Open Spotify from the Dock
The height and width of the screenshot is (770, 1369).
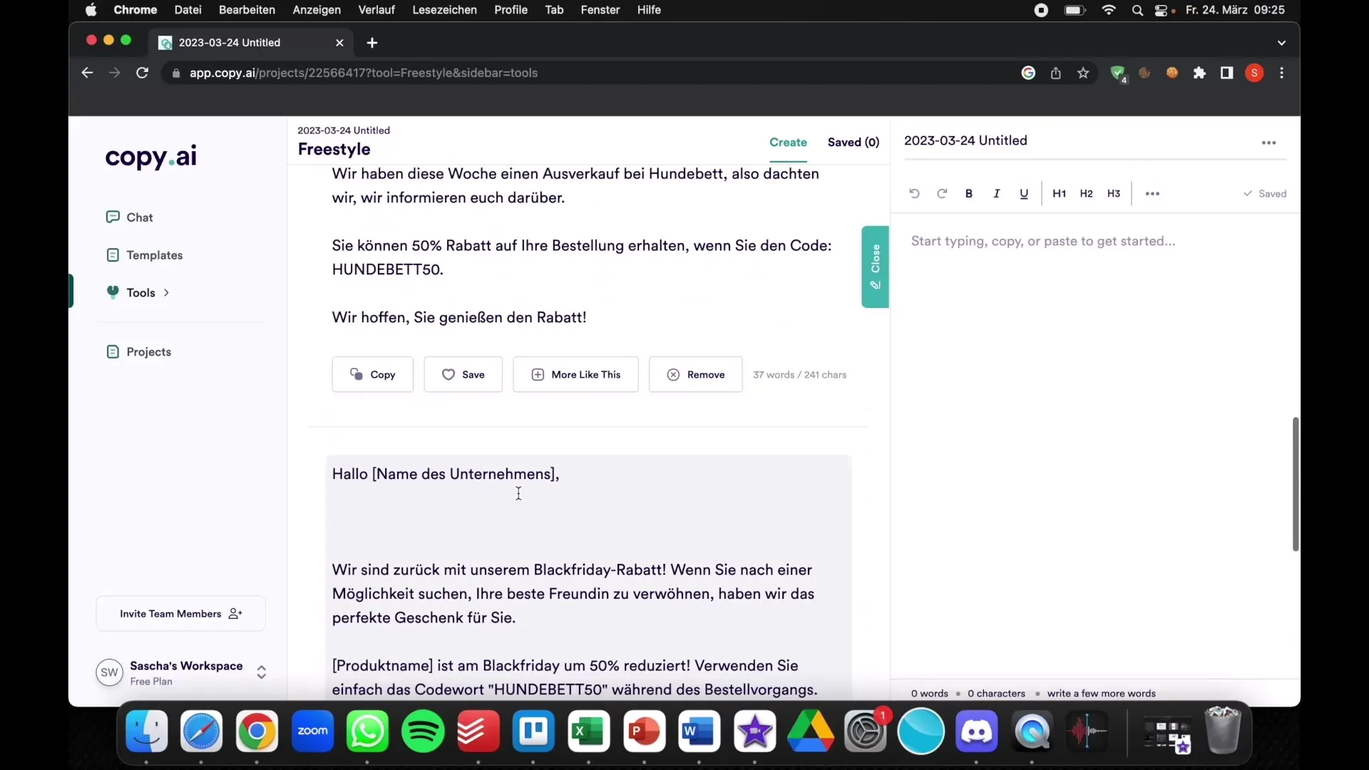[x=423, y=731]
